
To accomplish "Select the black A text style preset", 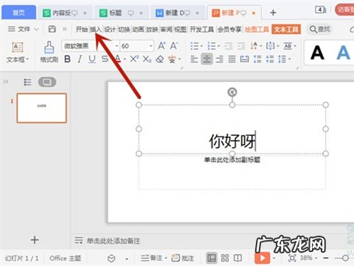I will click(x=317, y=52).
